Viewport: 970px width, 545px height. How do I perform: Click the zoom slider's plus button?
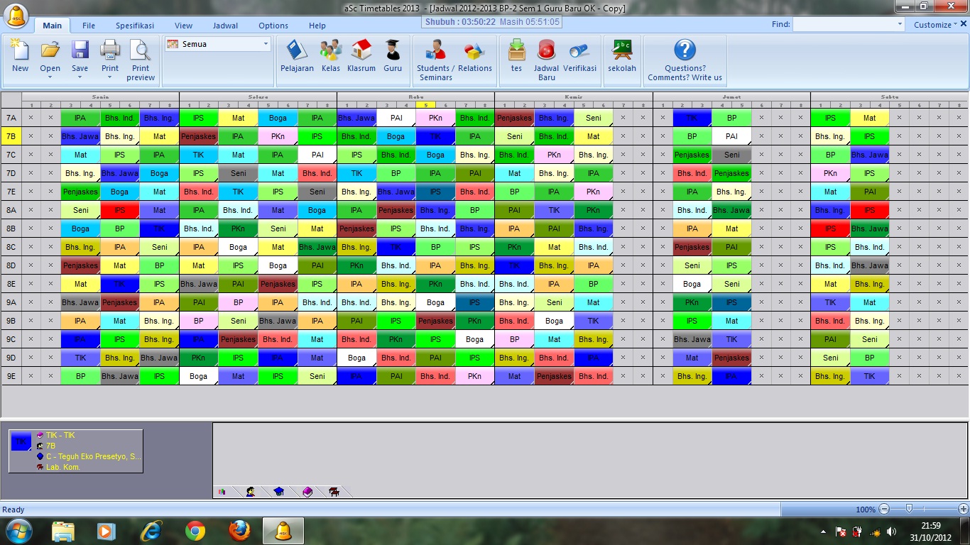(963, 509)
